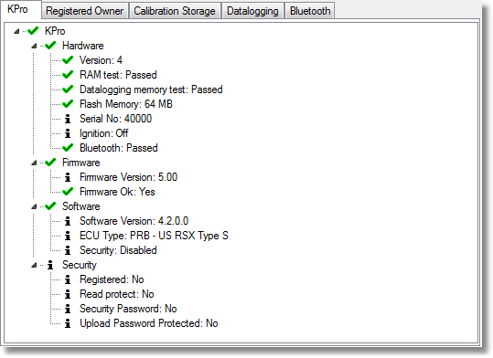Screen dimensions: 493x358
Task: Click the green check beside Firmware node
Action: point(50,163)
